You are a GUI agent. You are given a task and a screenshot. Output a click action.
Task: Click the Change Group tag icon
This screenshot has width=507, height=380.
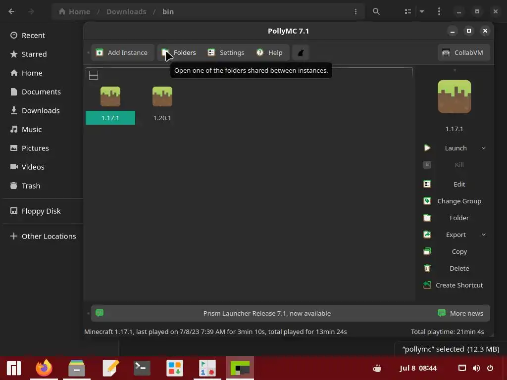click(427, 201)
